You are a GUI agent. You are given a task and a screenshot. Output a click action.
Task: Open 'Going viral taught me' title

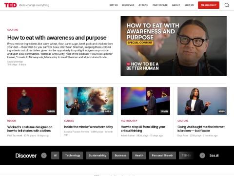click(x=201, y=129)
